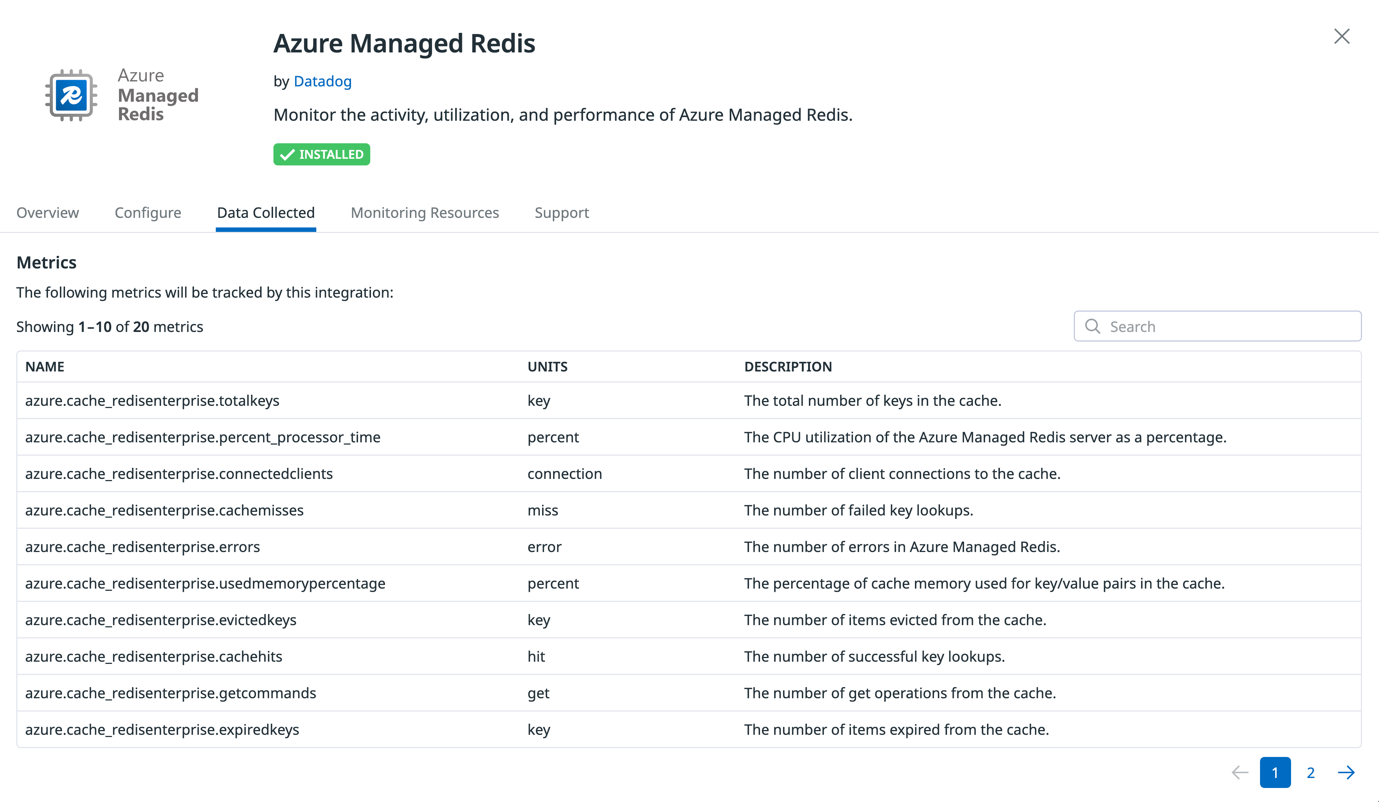
Task: Select azure.cache_redisenterprise.evictedkeys metric name
Action: point(161,620)
